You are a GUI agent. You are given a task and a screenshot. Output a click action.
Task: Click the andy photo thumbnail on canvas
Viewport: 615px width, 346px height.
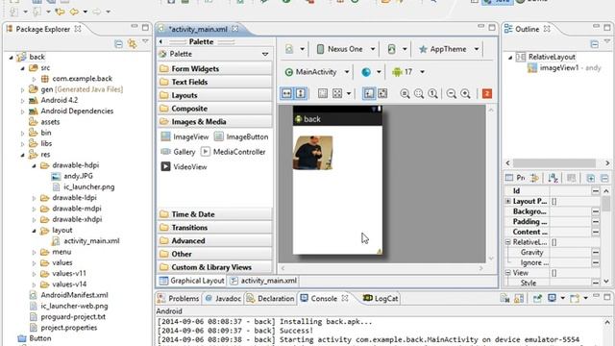313,153
